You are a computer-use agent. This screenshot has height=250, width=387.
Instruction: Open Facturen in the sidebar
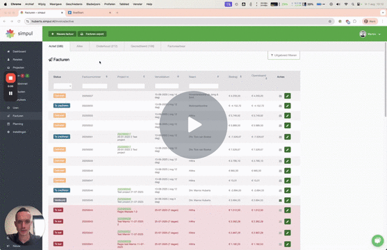tap(18, 116)
